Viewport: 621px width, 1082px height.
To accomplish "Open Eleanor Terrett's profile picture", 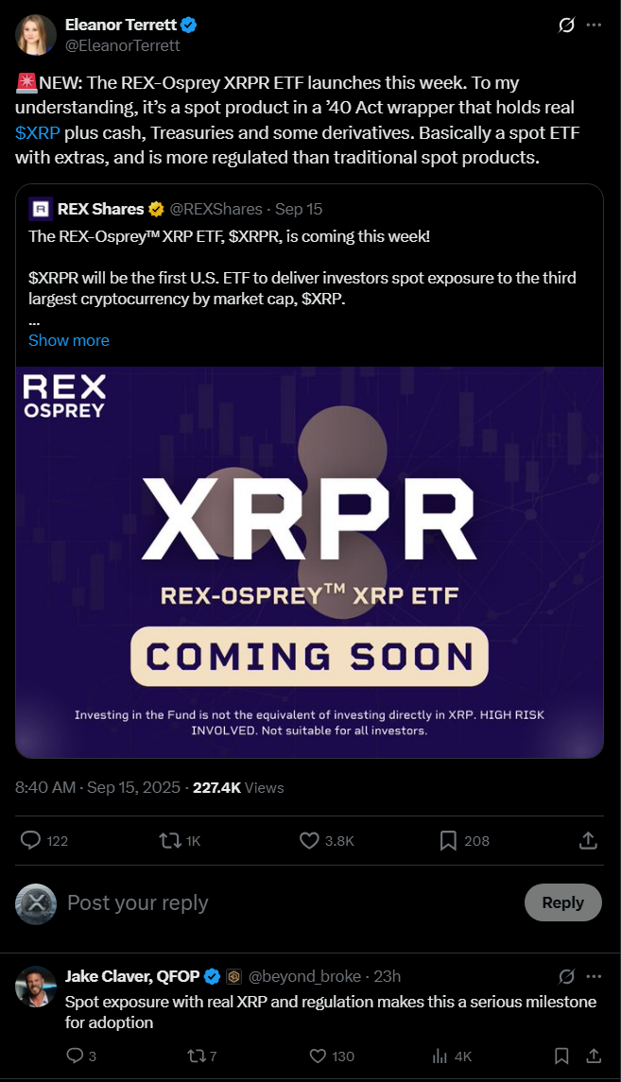I will coord(36,35).
